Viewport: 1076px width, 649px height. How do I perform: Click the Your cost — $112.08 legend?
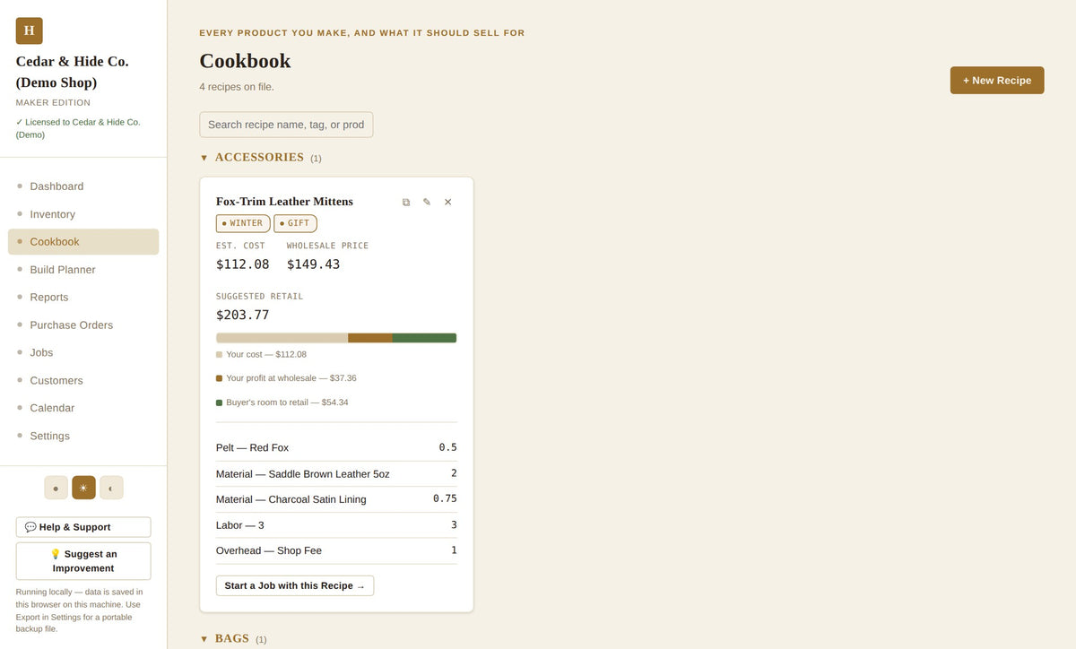tap(261, 354)
